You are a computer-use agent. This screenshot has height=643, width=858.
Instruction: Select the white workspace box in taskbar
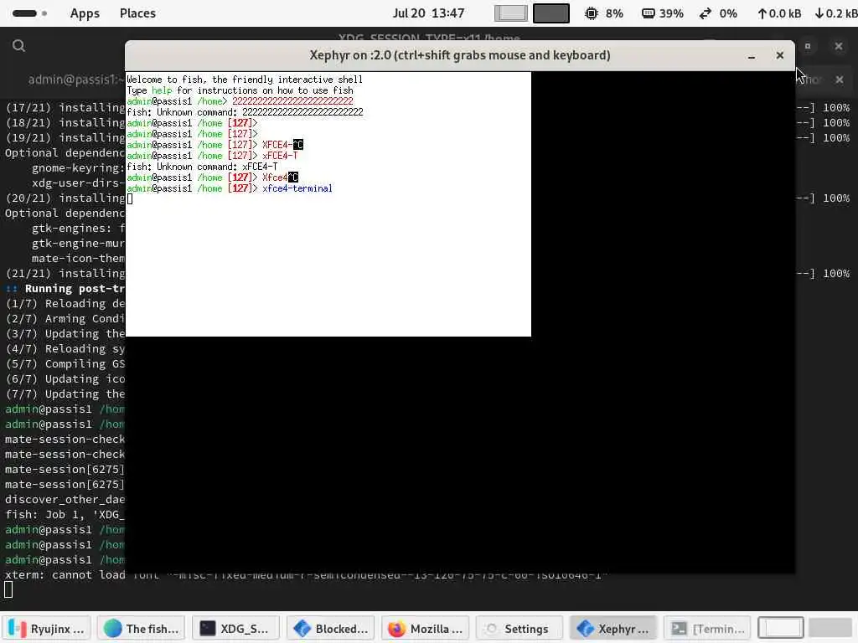click(x=781, y=628)
